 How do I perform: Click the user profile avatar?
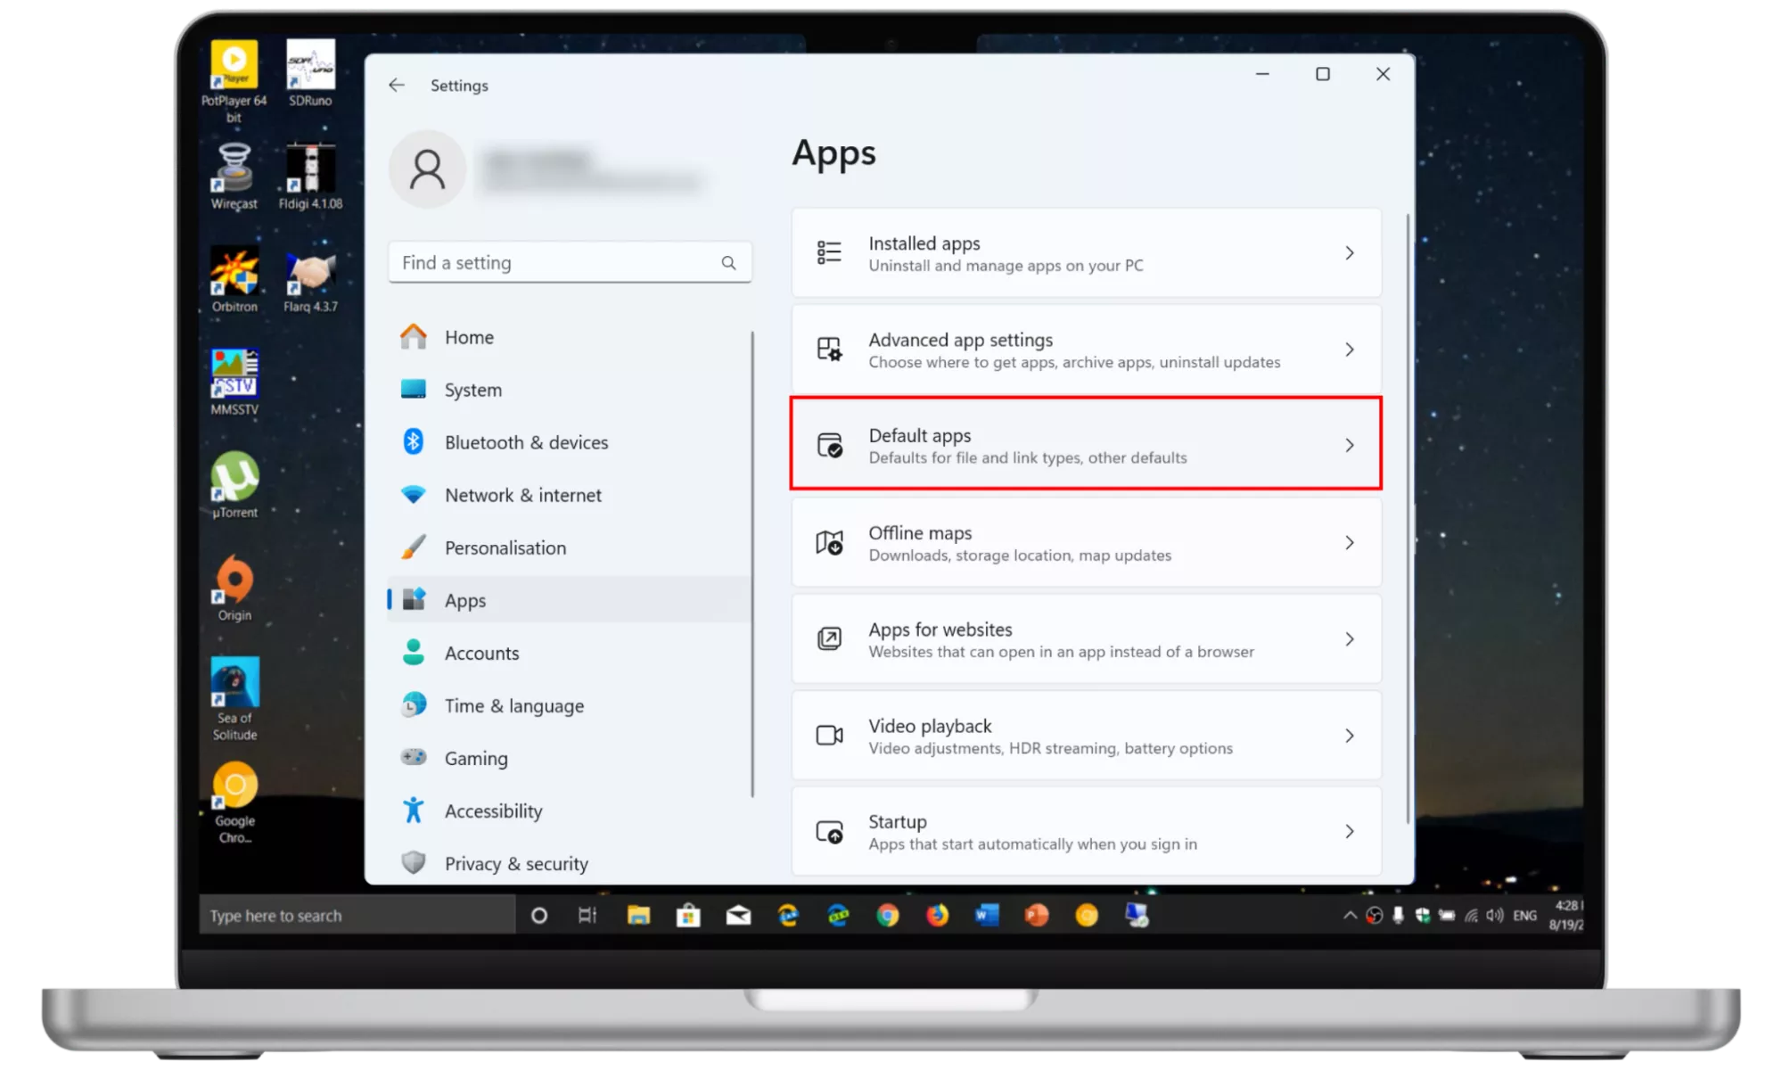pyautogui.click(x=427, y=169)
